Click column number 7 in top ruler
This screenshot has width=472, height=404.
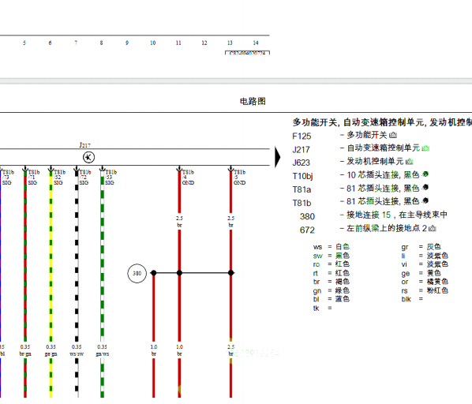76,43
